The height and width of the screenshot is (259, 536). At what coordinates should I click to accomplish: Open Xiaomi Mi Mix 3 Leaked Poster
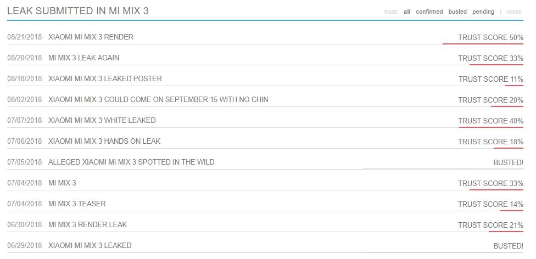pyautogui.click(x=105, y=79)
